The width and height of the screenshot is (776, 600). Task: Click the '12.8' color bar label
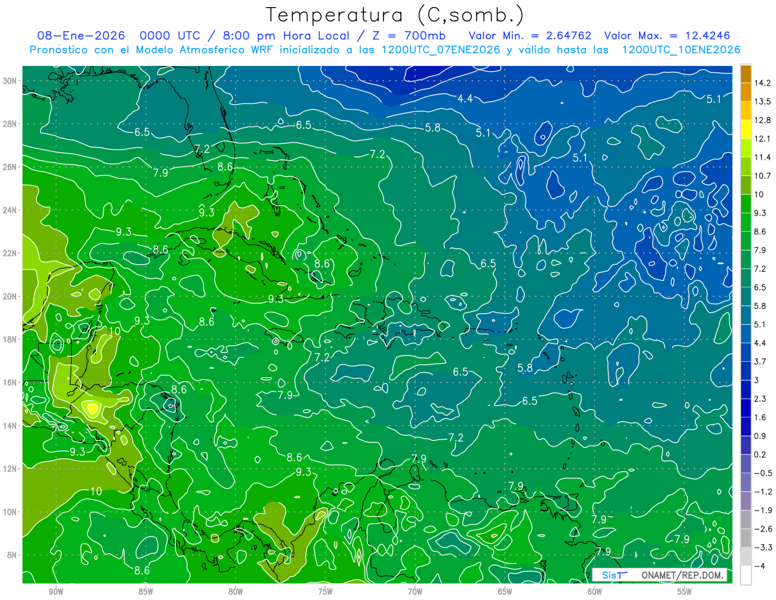tap(762, 120)
